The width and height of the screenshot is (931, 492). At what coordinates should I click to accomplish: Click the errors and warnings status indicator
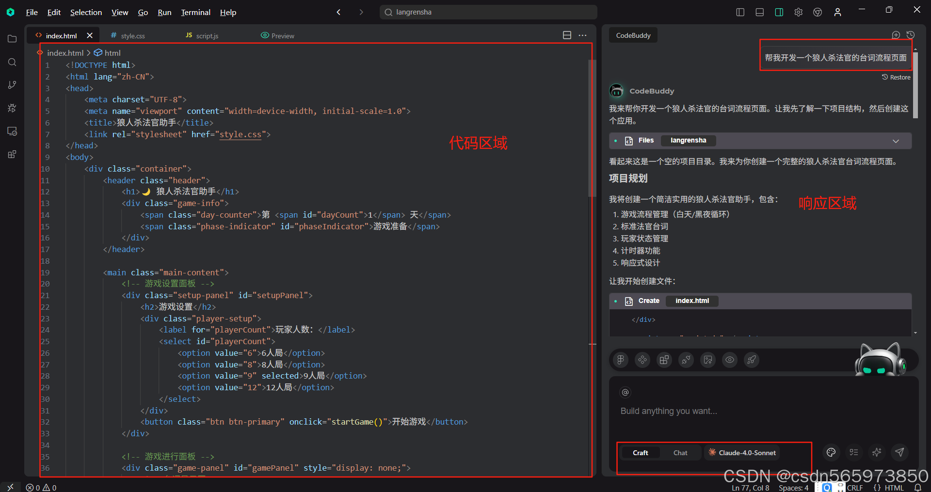[x=41, y=488]
